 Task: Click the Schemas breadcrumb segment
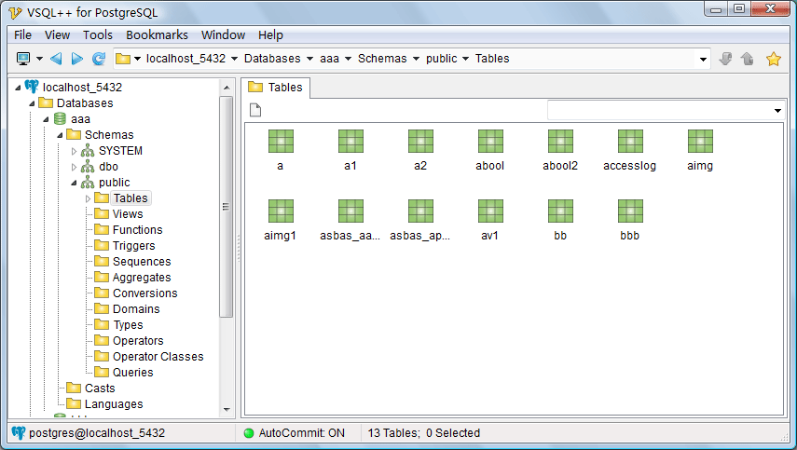pyautogui.click(x=383, y=59)
